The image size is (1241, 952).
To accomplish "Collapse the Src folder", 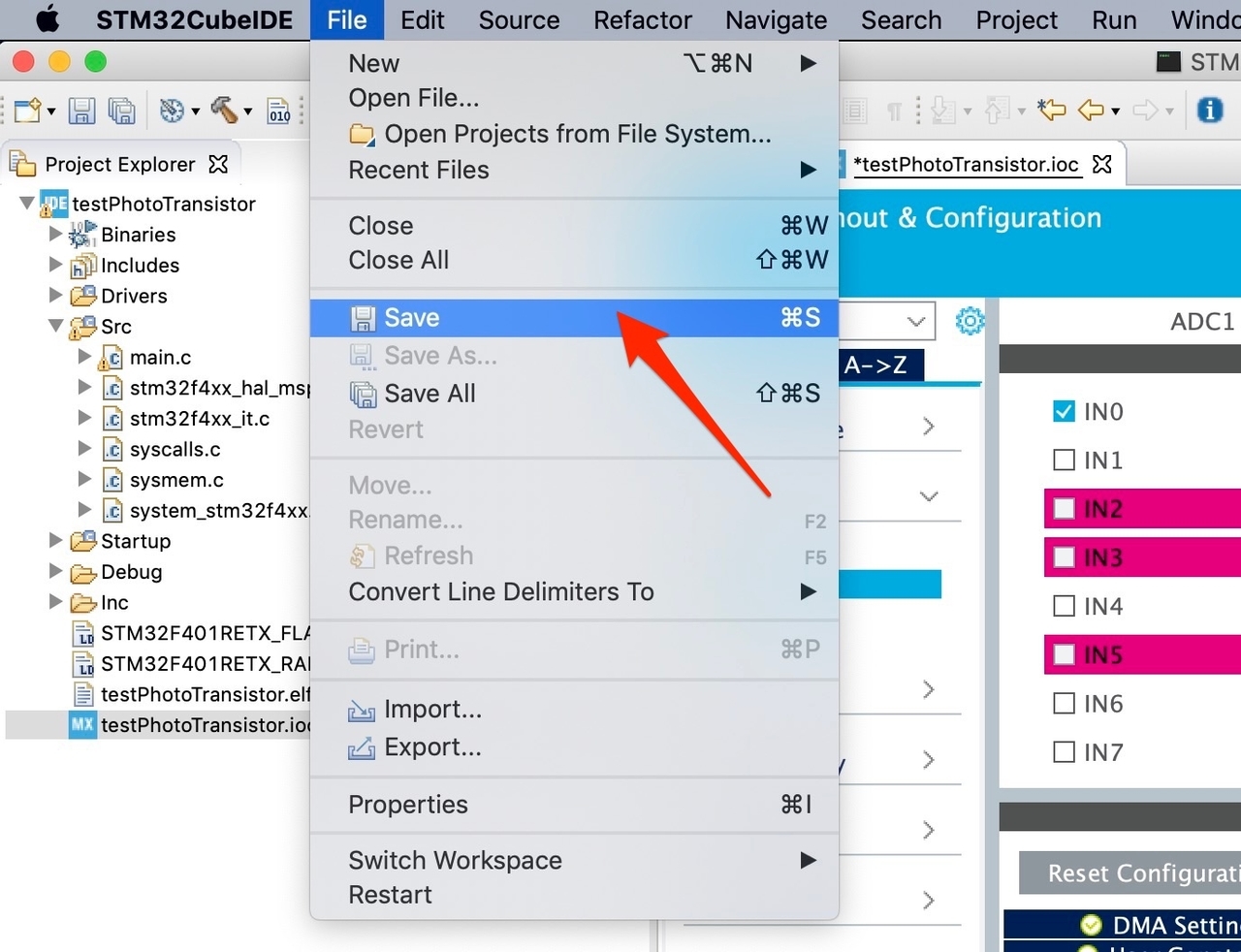I will pos(56,327).
